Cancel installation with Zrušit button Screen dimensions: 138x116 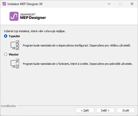tap(126, 110)
